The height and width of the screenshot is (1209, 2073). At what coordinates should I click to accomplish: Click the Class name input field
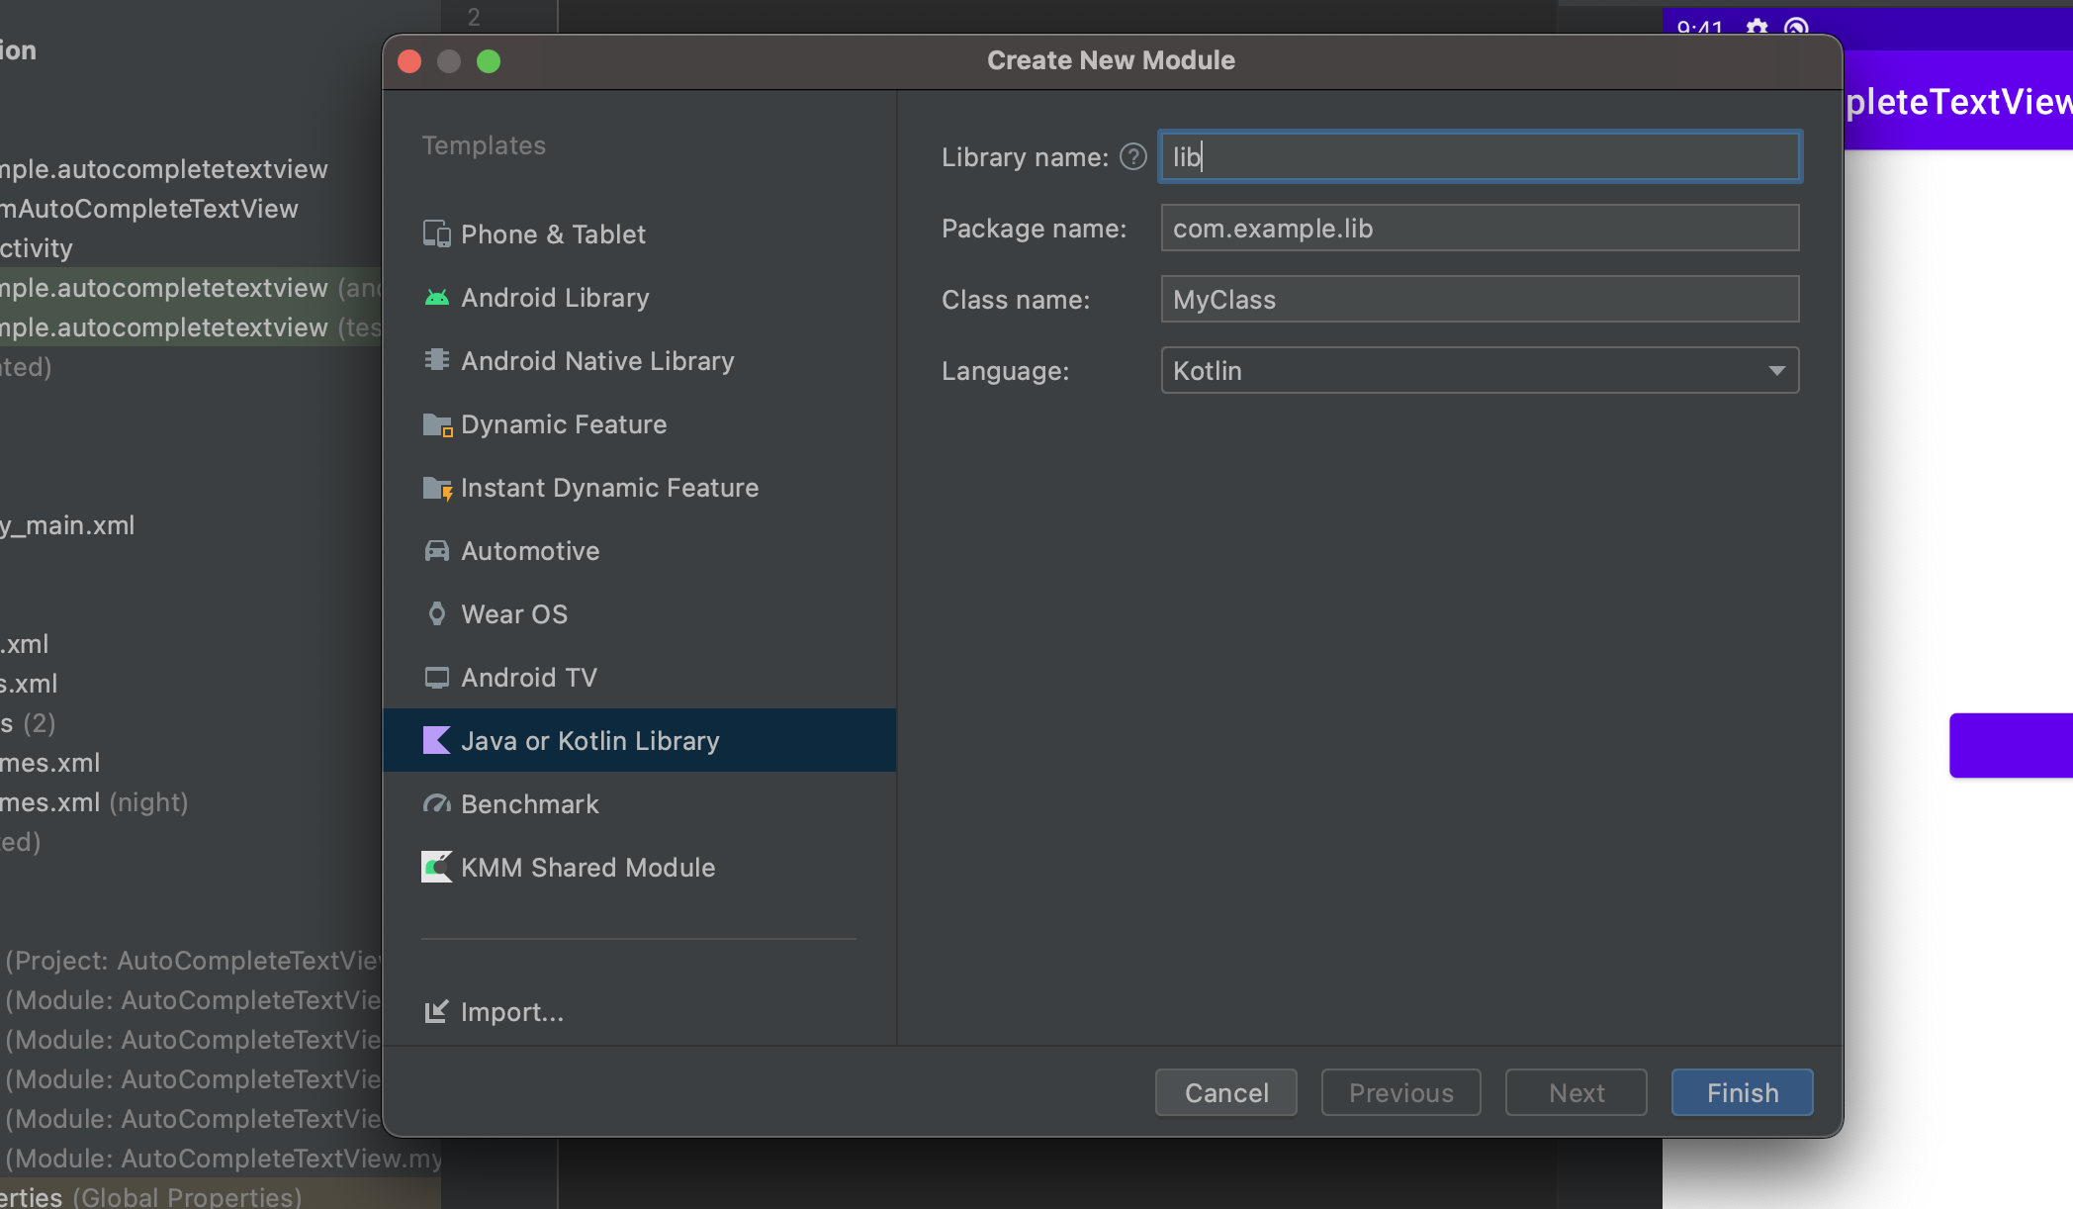[1479, 300]
